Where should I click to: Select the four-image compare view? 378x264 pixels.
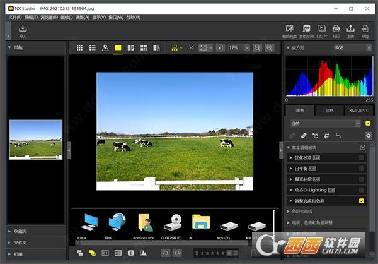pos(144,47)
